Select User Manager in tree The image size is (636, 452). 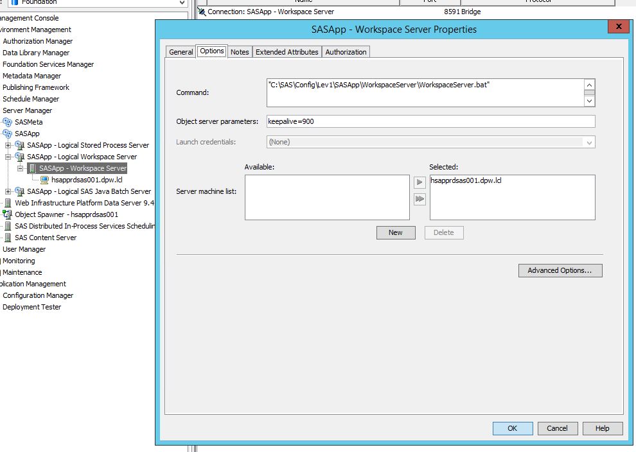click(24, 249)
